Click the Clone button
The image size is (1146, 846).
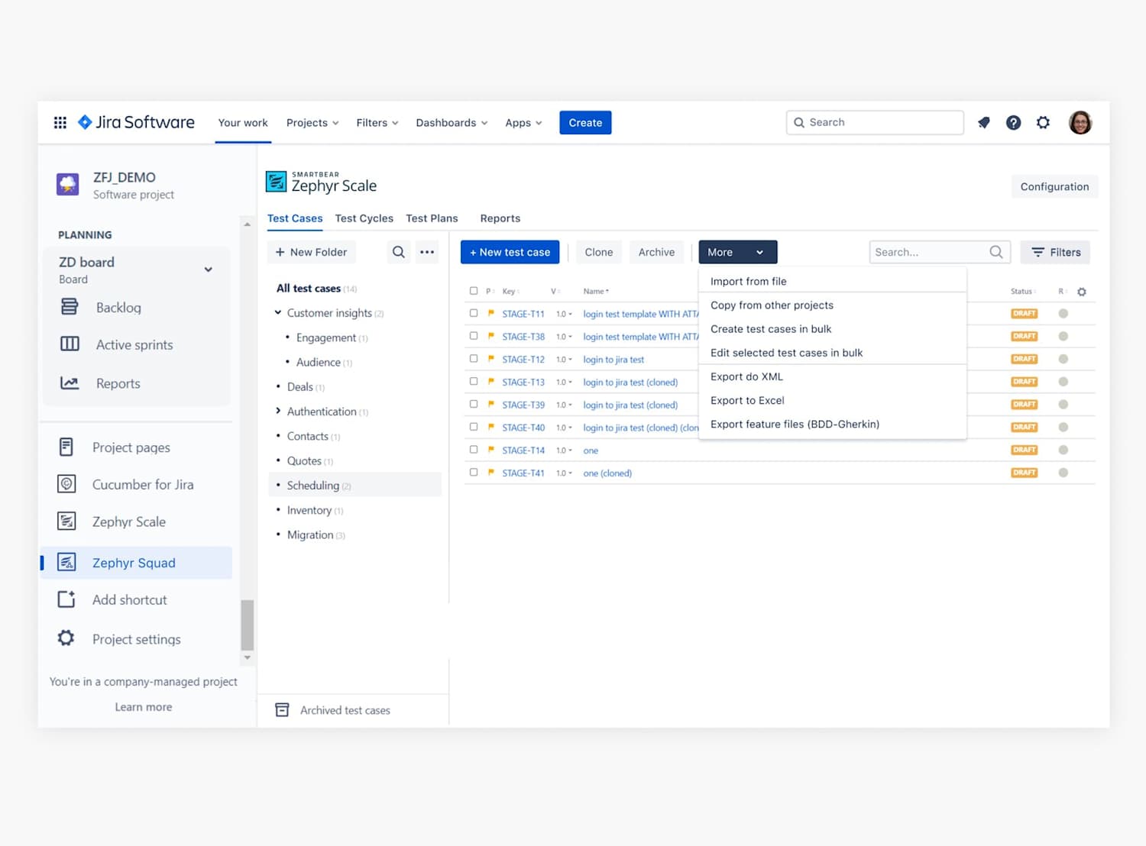[x=599, y=252]
